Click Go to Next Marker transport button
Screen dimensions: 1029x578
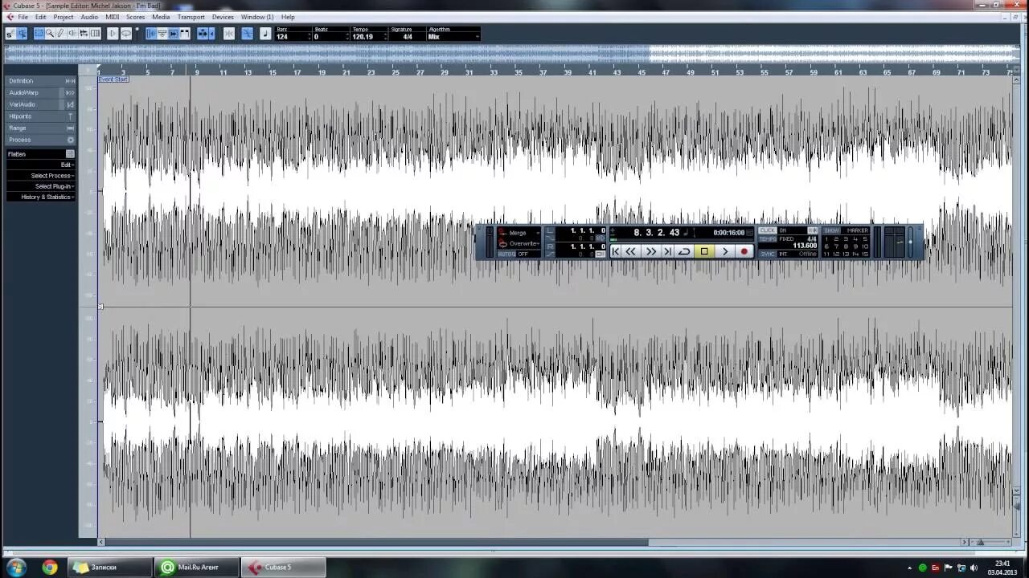(x=667, y=251)
